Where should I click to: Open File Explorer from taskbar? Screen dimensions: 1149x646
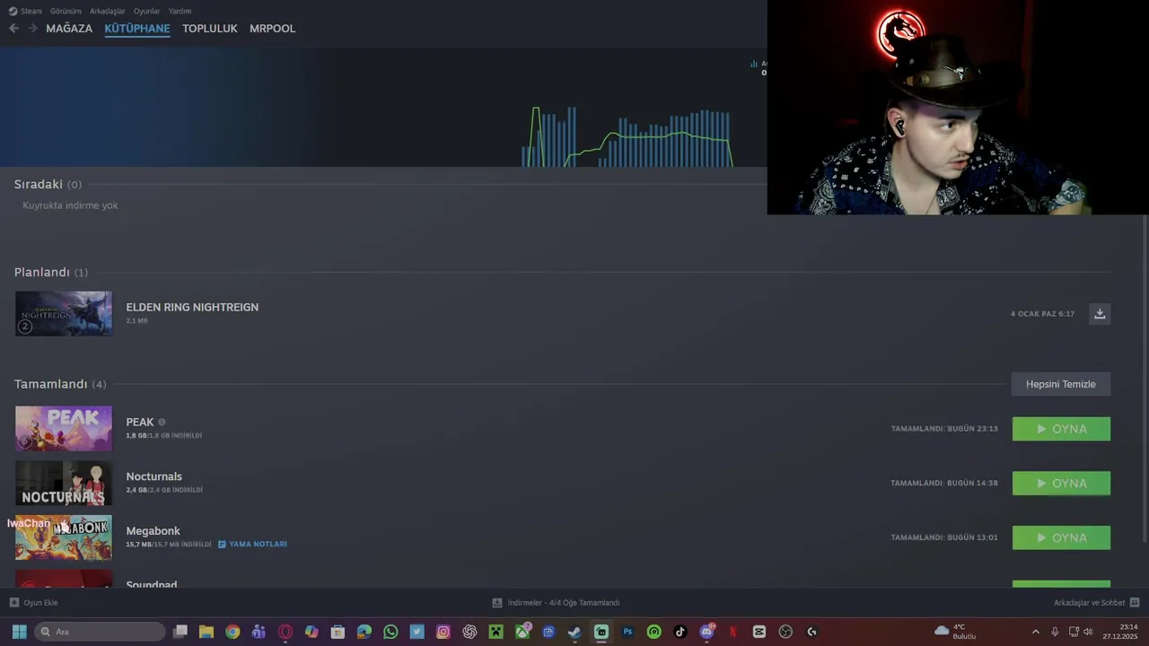coord(206,632)
